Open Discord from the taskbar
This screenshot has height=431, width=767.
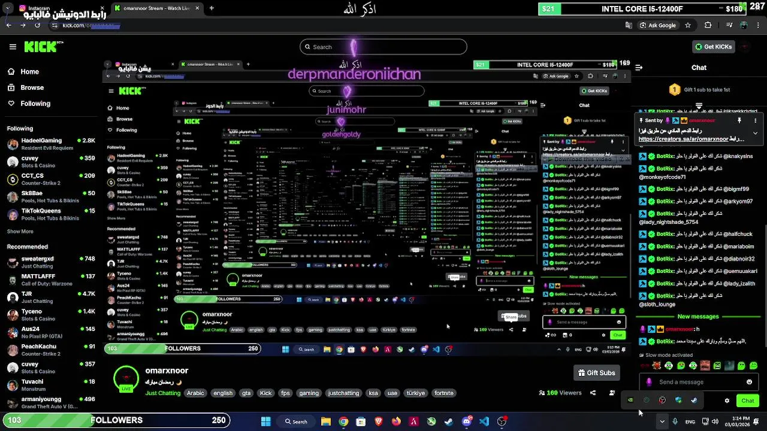click(x=467, y=421)
